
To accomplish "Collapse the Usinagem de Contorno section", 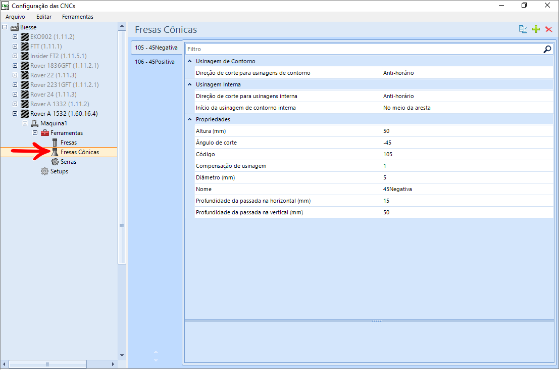I will tap(190, 61).
